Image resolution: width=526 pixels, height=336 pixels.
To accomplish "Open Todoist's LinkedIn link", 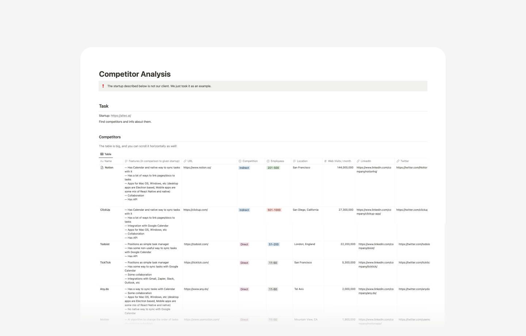I will tap(376, 246).
